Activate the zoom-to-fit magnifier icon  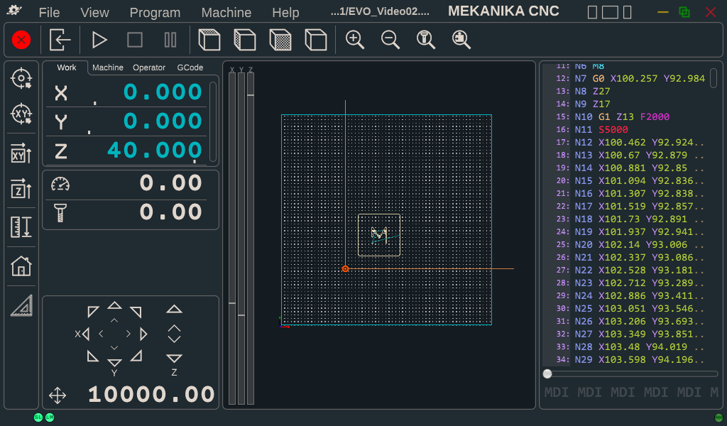461,40
